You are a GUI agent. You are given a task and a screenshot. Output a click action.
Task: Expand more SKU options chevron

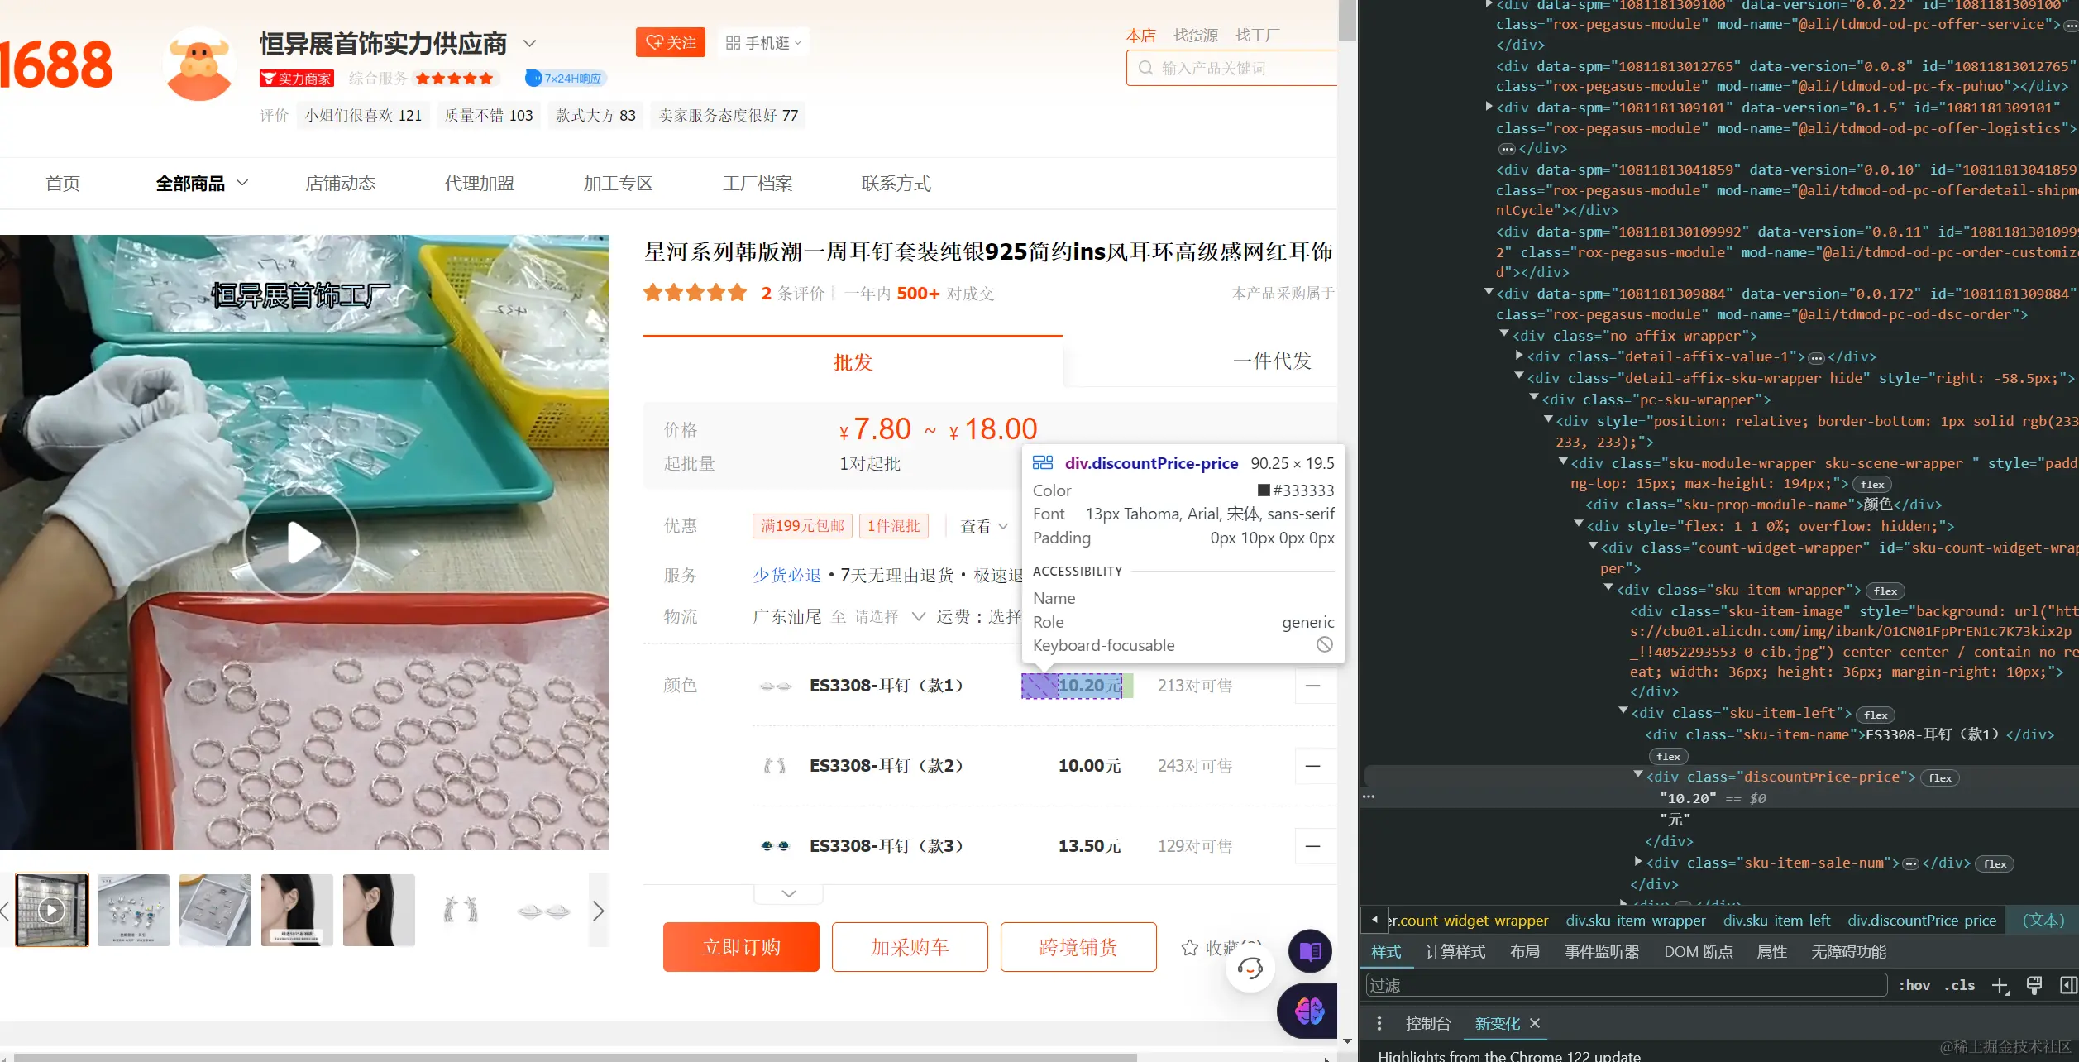(788, 893)
